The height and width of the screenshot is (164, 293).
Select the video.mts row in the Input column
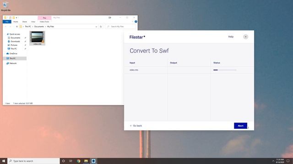pyautogui.click(x=134, y=70)
